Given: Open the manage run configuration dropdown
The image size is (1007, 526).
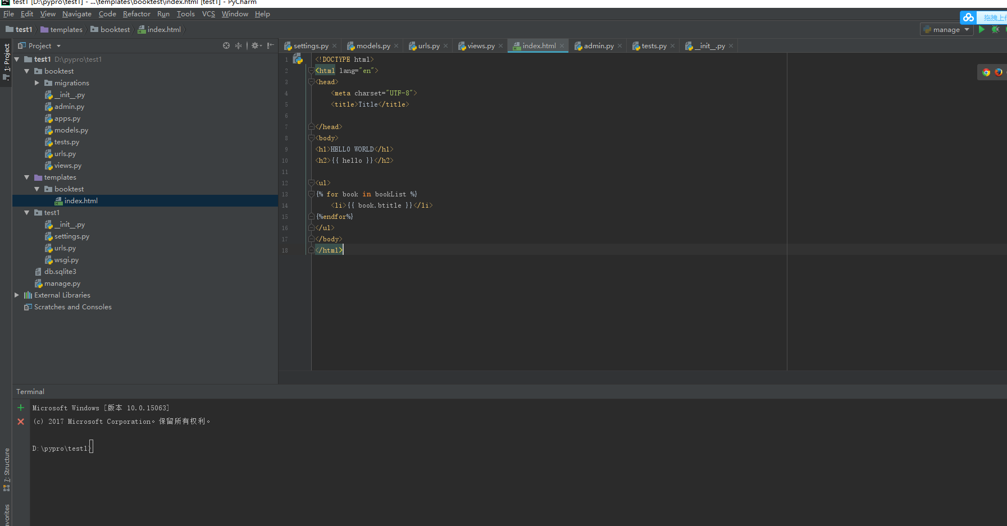Looking at the screenshot, I should [x=947, y=30].
